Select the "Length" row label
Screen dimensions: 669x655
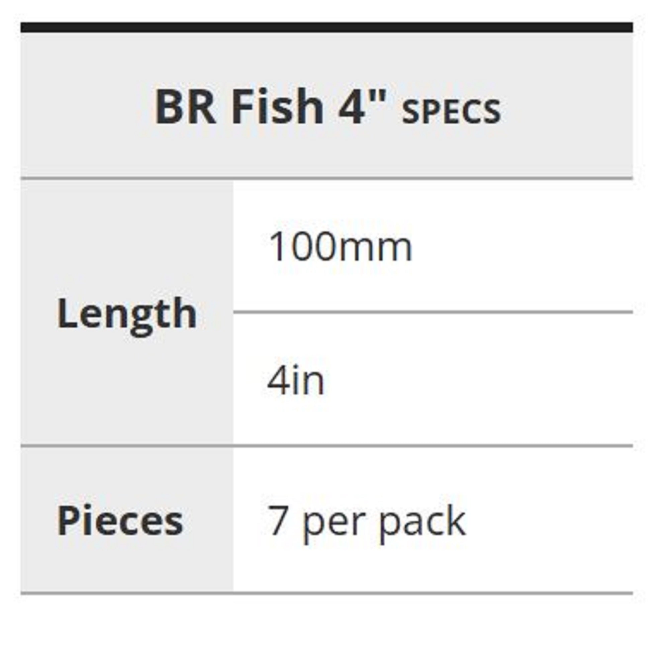[x=126, y=314]
